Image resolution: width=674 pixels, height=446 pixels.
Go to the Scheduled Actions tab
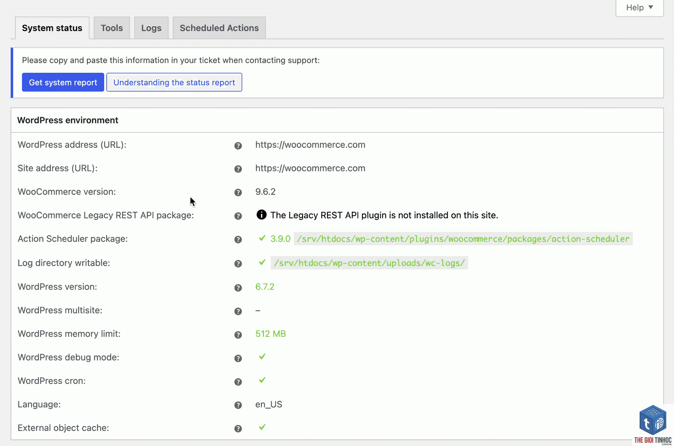click(x=219, y=28)
